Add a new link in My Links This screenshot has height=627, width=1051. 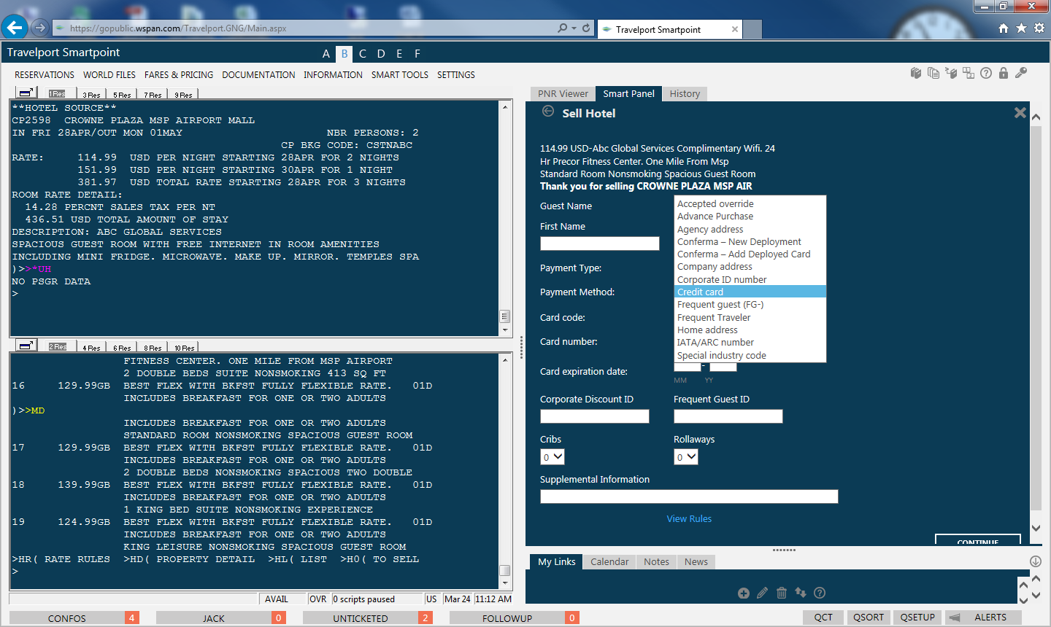coord(744,593)
